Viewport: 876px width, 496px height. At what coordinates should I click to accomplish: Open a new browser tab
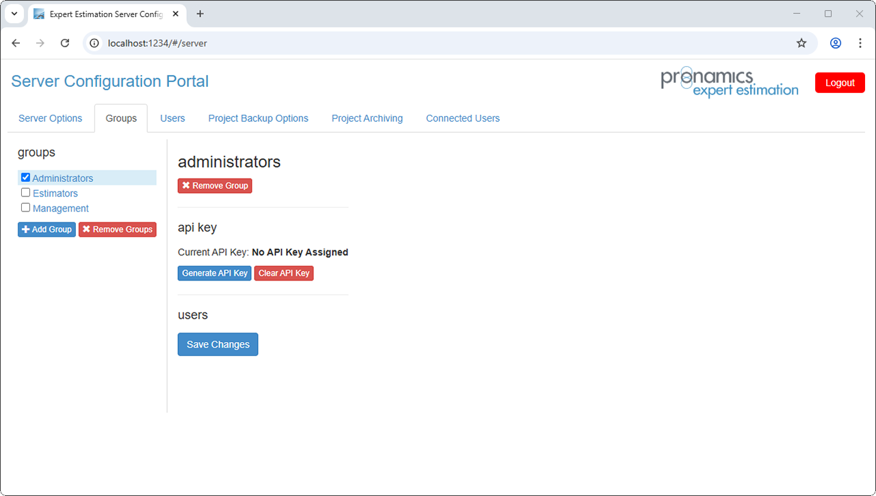200,14
